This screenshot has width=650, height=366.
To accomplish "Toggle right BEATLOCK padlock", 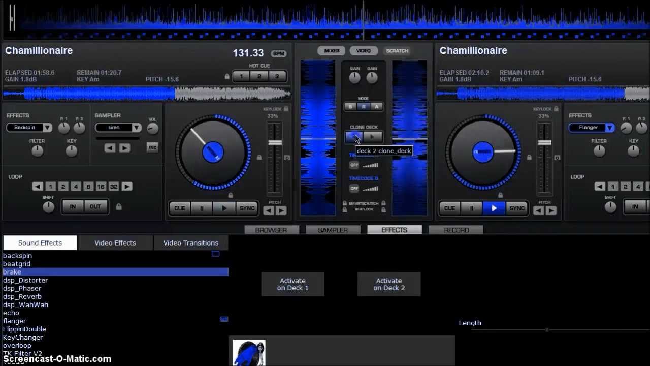I will click(383, 209).
